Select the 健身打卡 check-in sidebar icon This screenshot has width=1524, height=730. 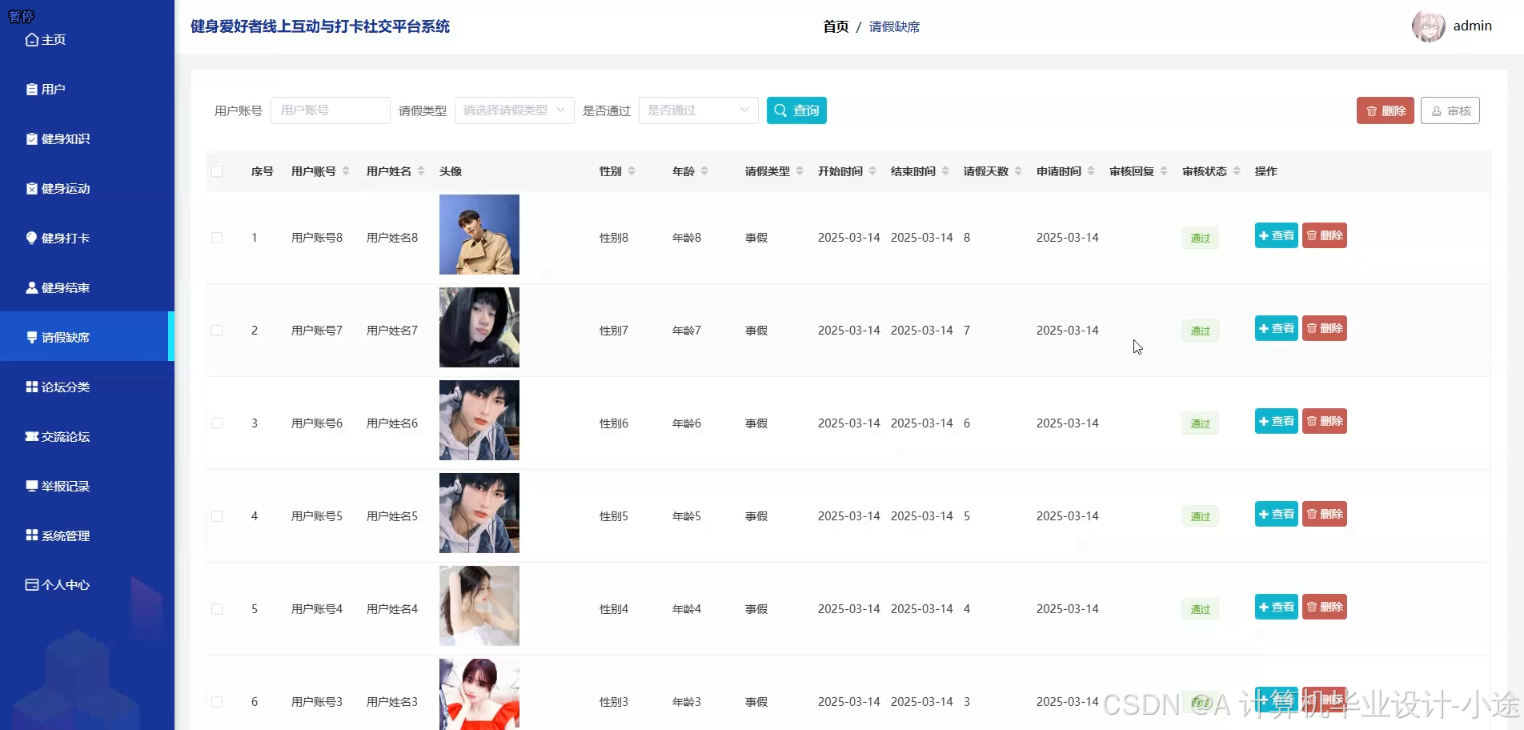[x=30, y=238]
